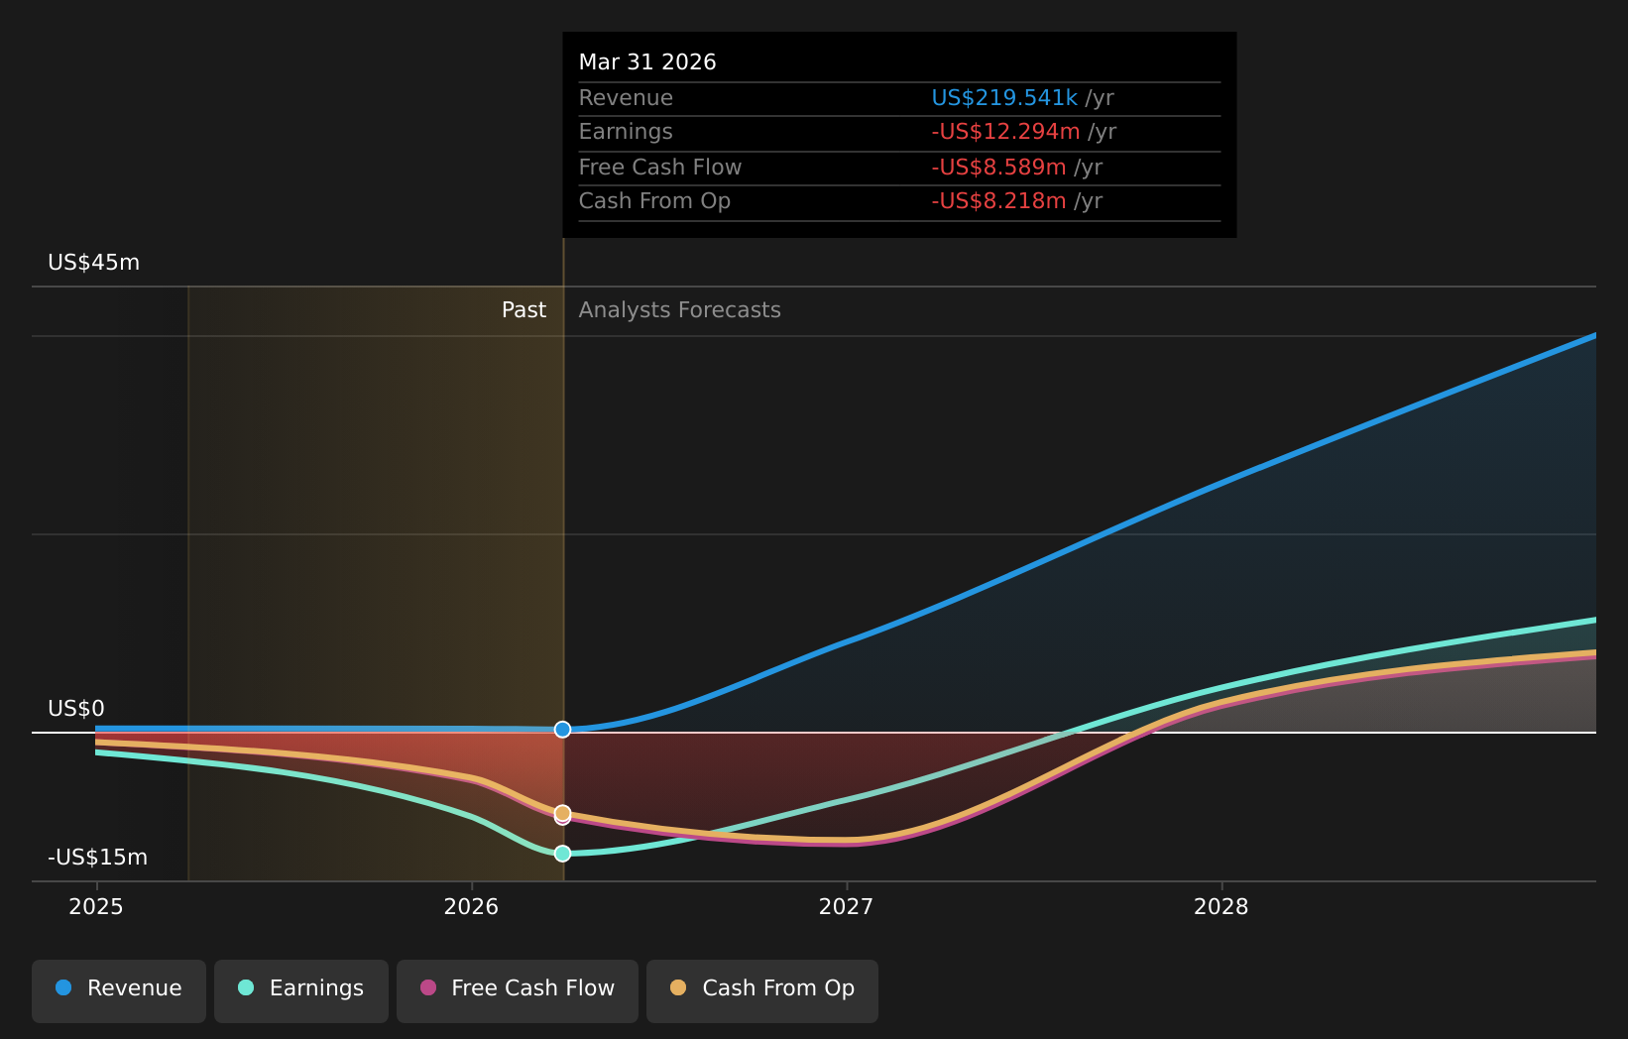
Task: Click the US$0 y-axis label
Action: 76,709
